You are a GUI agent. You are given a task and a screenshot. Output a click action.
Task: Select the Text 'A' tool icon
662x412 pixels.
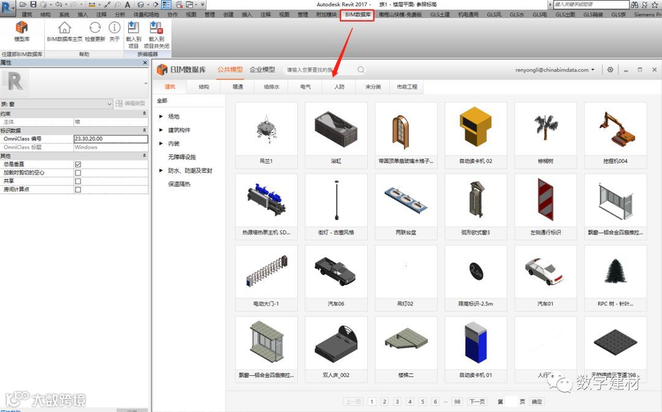(127, 5)
